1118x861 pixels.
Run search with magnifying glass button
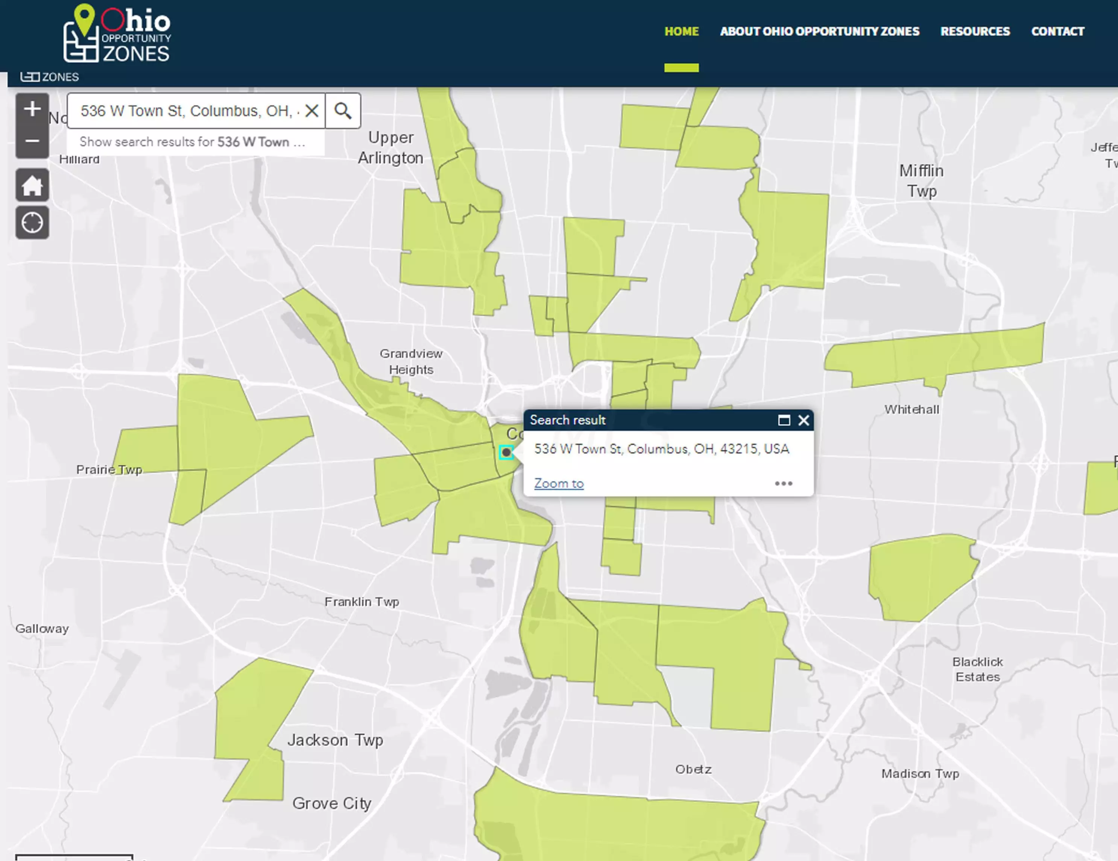(343, 111)
